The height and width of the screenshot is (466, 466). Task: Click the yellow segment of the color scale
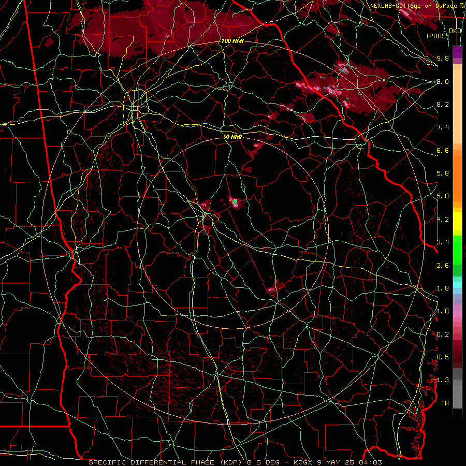(457, 222)
